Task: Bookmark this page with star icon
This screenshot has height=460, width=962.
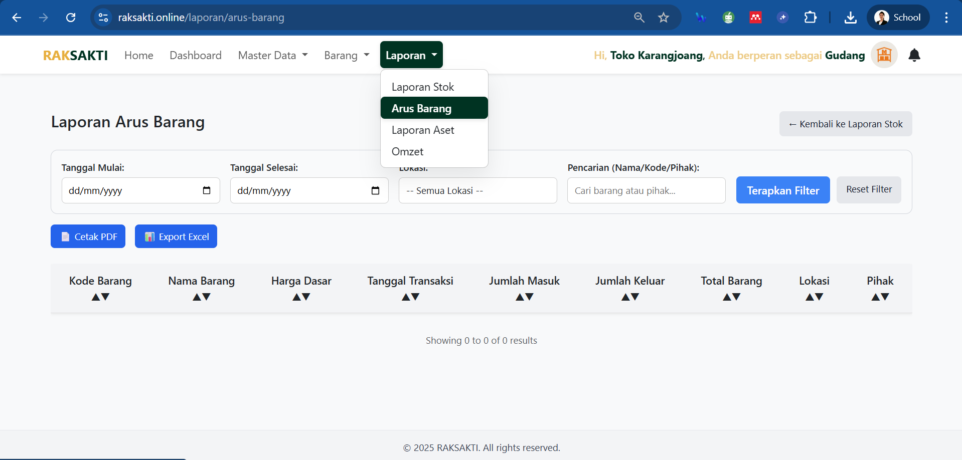Action: pyautogui.click(x=664, y=18)
